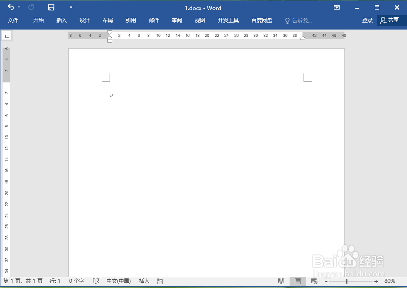This screenshot has height=288, width=407.
Task: Expand the Customize Quick Access Toolbar menu
Action: coord(71,7)
